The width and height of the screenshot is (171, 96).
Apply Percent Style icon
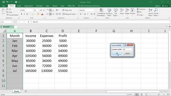(x=85, y=14)
